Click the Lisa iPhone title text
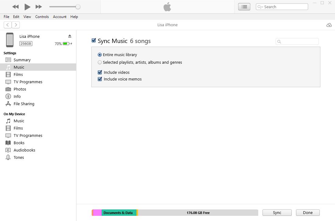335x221 pixels. (x=167, y=25)
